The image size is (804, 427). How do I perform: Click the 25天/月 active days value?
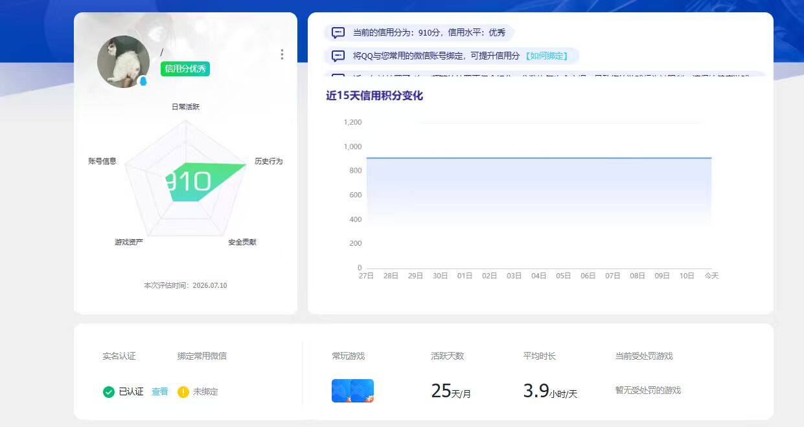tap(451, 391)
